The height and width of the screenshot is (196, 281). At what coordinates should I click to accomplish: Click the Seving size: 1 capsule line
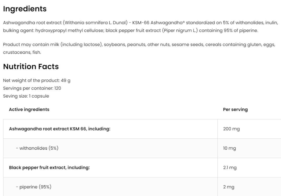pyautogui.click(x=26, y=96)
